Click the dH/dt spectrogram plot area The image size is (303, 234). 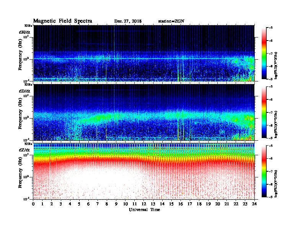pyautogui.click(x=144, y=53)
